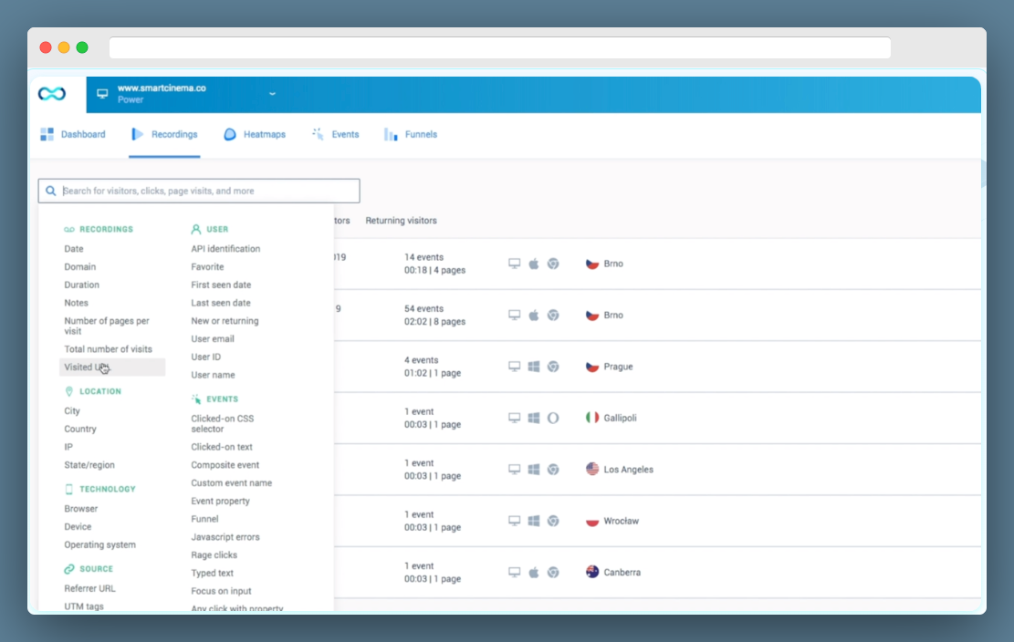The image size is (1014, 642).
Task: Open the Dashboard grid icon
Action: point(47,134)
